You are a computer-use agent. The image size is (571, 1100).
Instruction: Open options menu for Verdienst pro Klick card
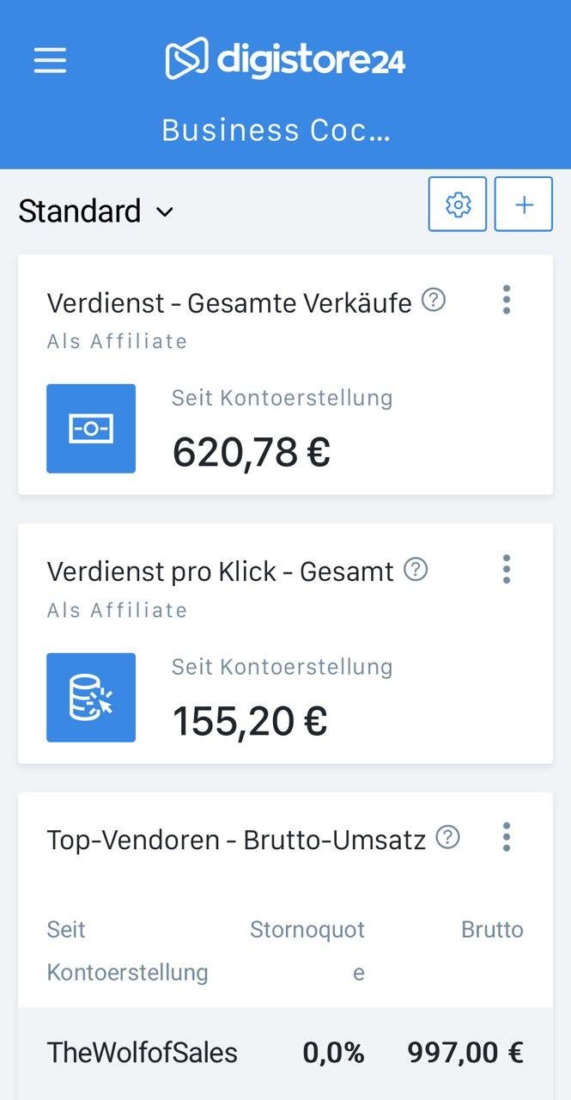507,569
